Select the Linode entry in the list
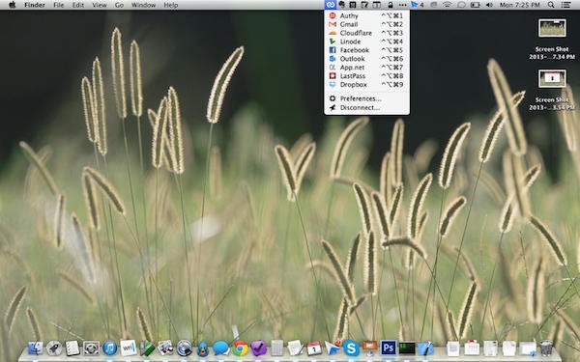 pos(366,42)
